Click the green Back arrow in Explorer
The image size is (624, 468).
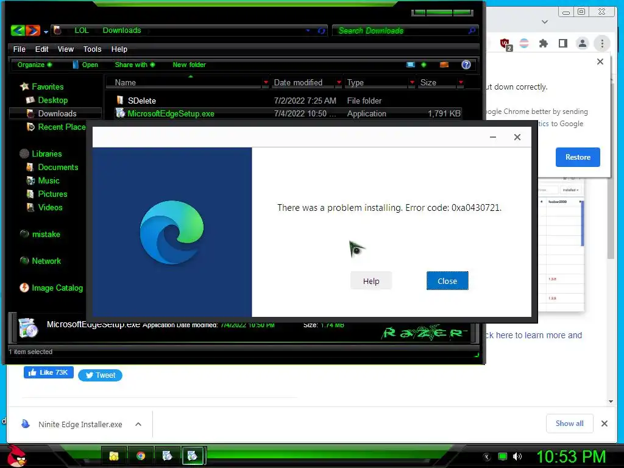click(18, 30)
